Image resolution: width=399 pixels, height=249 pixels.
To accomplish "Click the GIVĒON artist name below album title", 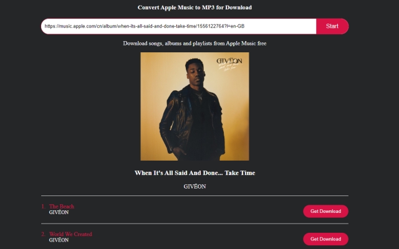I will [x=195, y=187].
